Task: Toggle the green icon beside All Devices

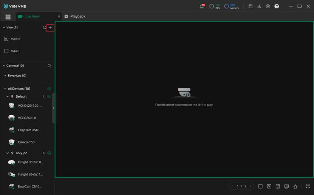Action: pos(49,89)
